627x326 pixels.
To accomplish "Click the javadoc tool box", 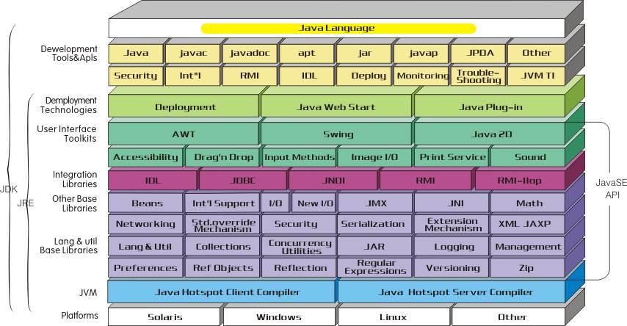I will coord(250,53).
